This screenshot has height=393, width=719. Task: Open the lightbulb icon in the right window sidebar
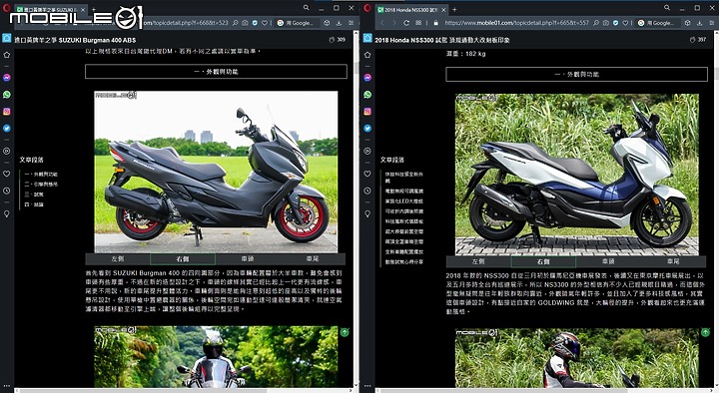tap(367, 213)
